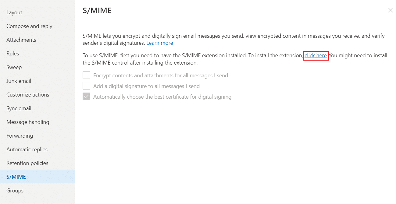The width and height of the screenshot is (396, 204).
Task: Open the Rules settings page
Action: pyautogui.click(x=12, y=53)
